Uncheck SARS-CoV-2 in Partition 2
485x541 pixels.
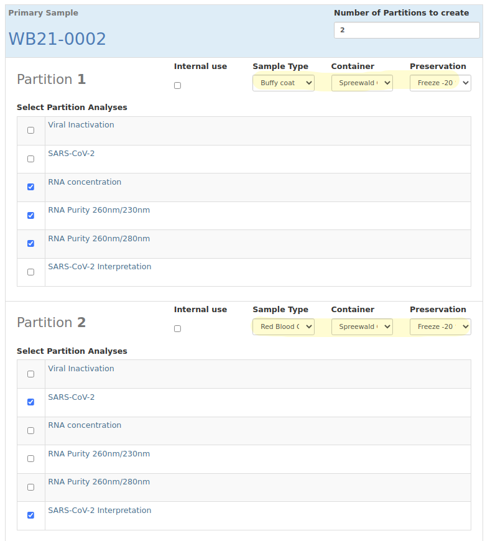(x=31, y=402)
